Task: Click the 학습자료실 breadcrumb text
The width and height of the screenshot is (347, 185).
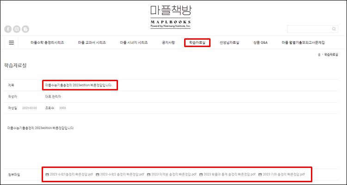Action: pos(331,55)
